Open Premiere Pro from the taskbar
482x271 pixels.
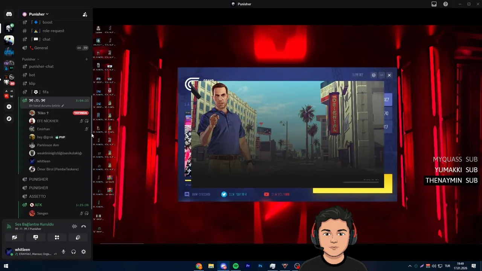click(248, 266)
